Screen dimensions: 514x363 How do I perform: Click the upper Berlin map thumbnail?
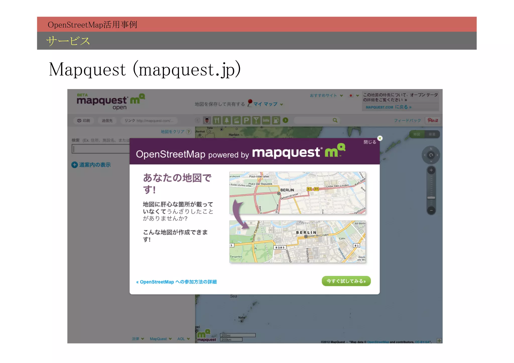pyautogui.click(x=297, y=193)
